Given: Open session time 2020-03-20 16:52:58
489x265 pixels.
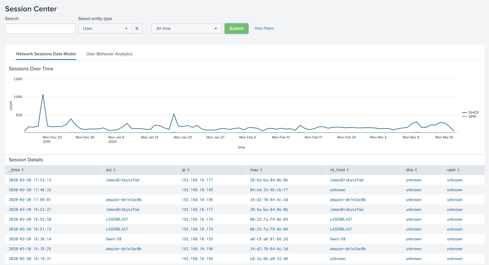Looking at the screenshot, I should [x=30, y=219].
